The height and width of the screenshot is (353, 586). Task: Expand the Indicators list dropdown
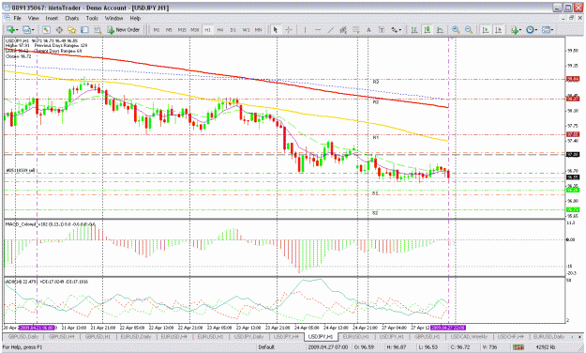coord(520,30)
